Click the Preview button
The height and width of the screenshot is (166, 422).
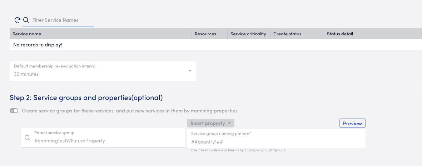coord(352,123)
